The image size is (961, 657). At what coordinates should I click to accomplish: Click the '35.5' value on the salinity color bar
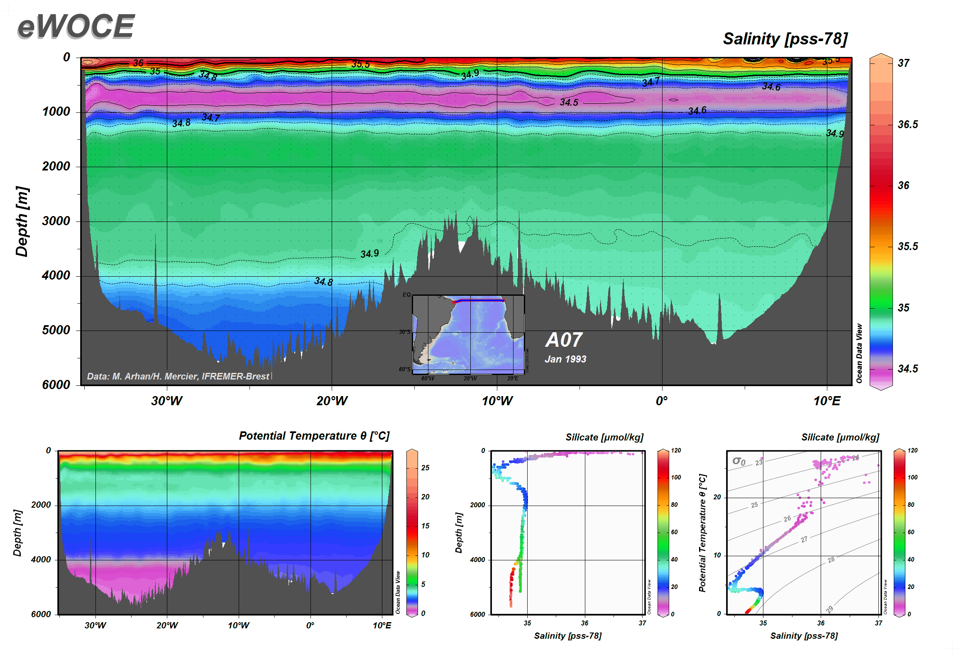pos(907,246)
